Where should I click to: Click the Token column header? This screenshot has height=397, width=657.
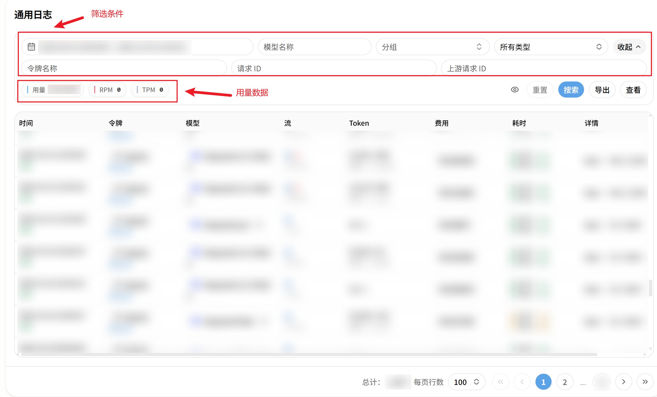(359, 123)
